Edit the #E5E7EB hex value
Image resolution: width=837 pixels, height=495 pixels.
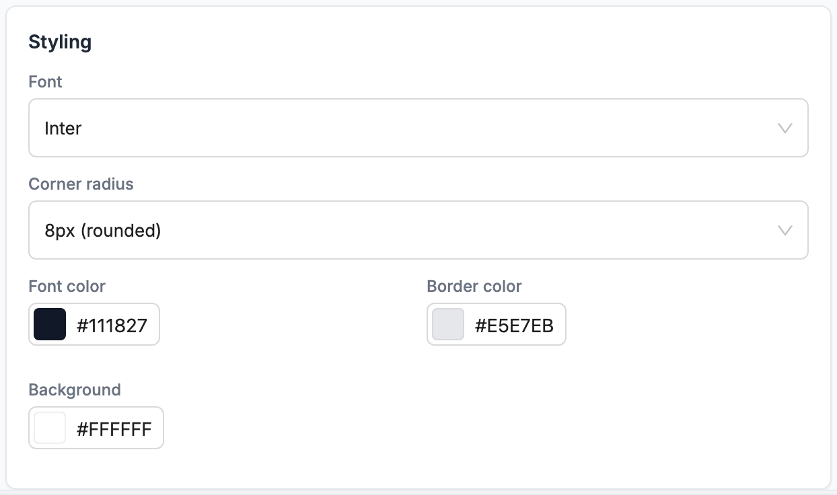(x=514, y=326)
